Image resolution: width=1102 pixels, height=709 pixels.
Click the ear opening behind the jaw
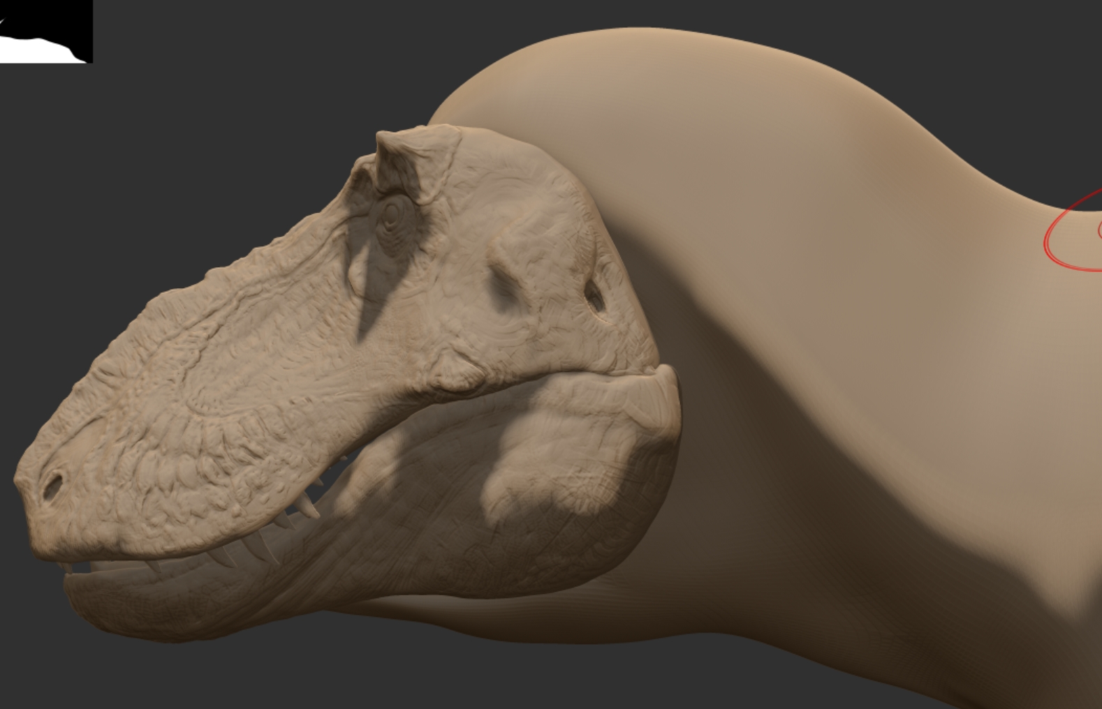(595, 296)
